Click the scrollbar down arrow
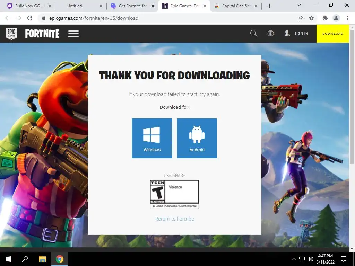355x266 pixels. coord(352,249)
